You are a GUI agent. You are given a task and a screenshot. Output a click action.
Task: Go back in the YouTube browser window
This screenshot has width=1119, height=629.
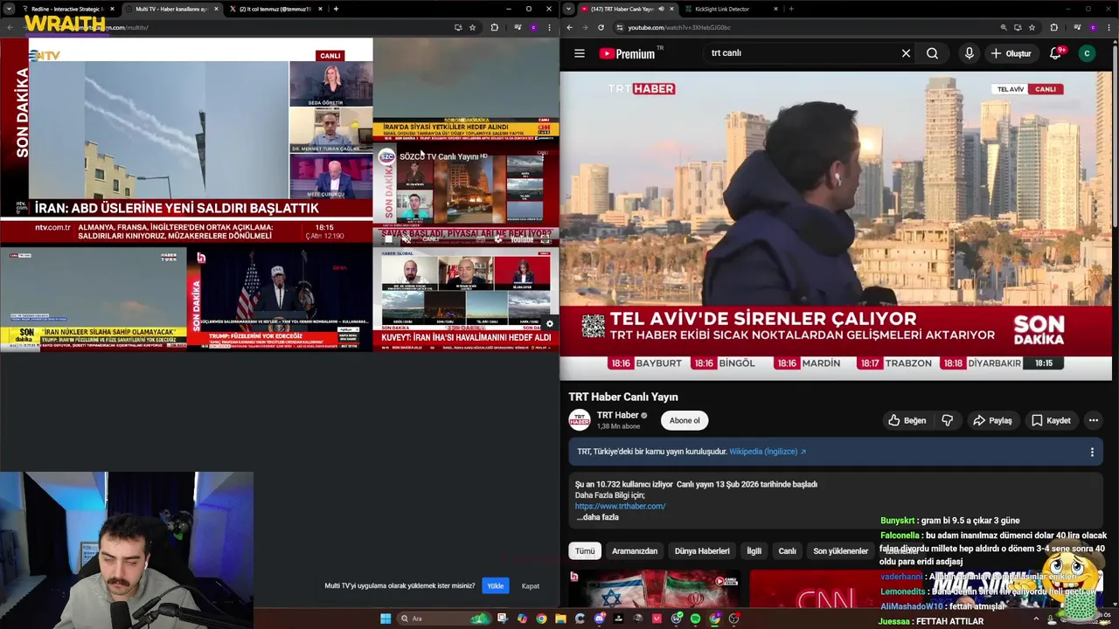point(569,27)
